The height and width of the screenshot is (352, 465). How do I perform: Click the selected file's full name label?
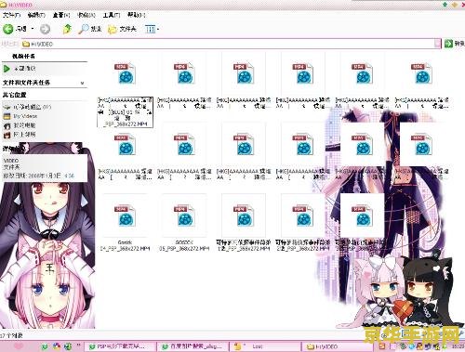point(125,111)
